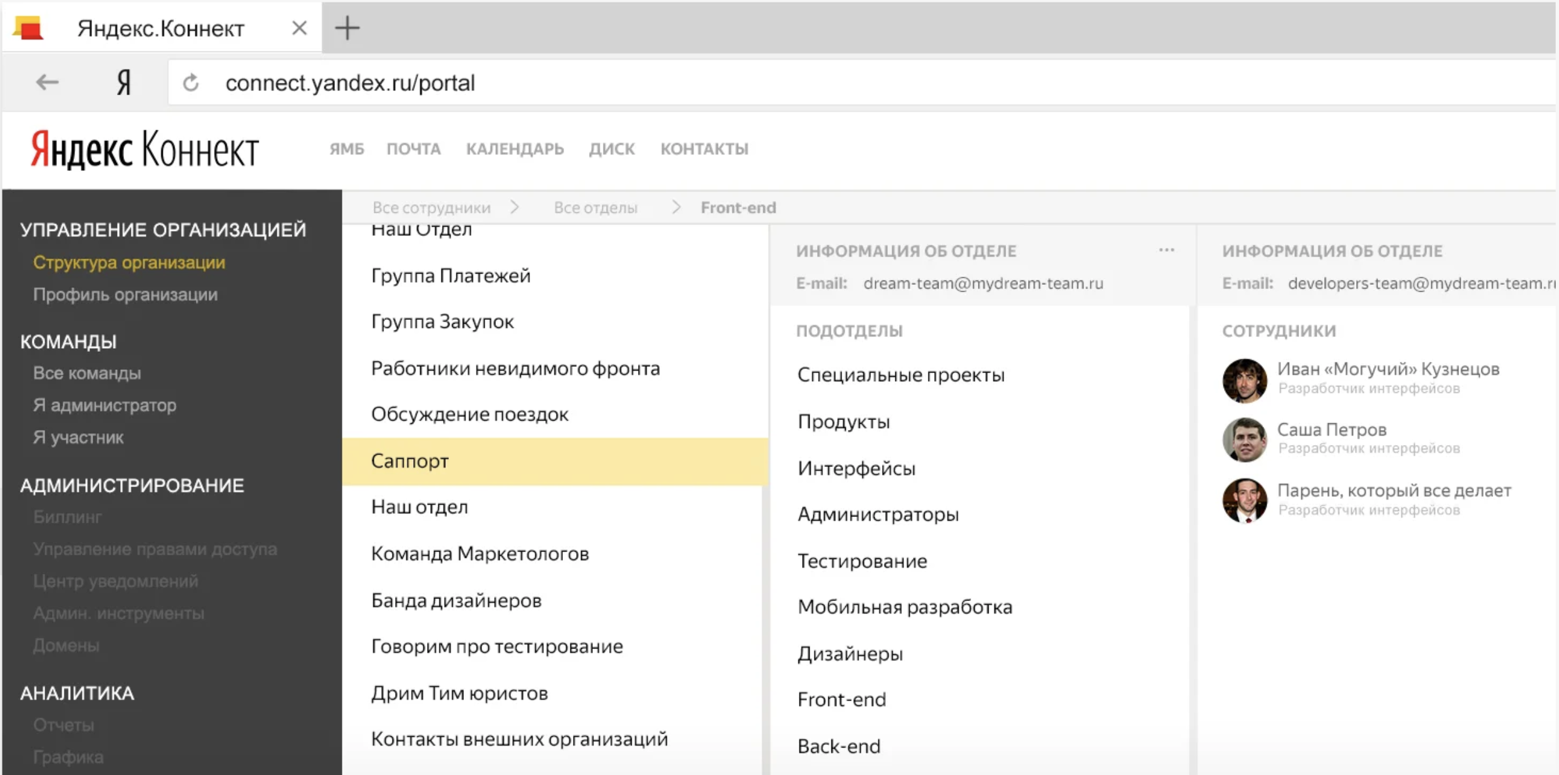Viewport: 1559px width, 775px height.
Task: Click developers-team@mydream-team.ru email
Action: click(1421, 284)
